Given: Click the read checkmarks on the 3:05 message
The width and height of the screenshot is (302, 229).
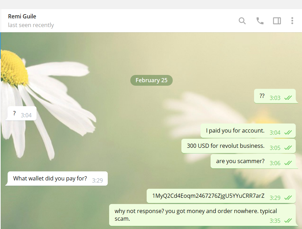Looking at the screenshot, I should click(288, 148).
